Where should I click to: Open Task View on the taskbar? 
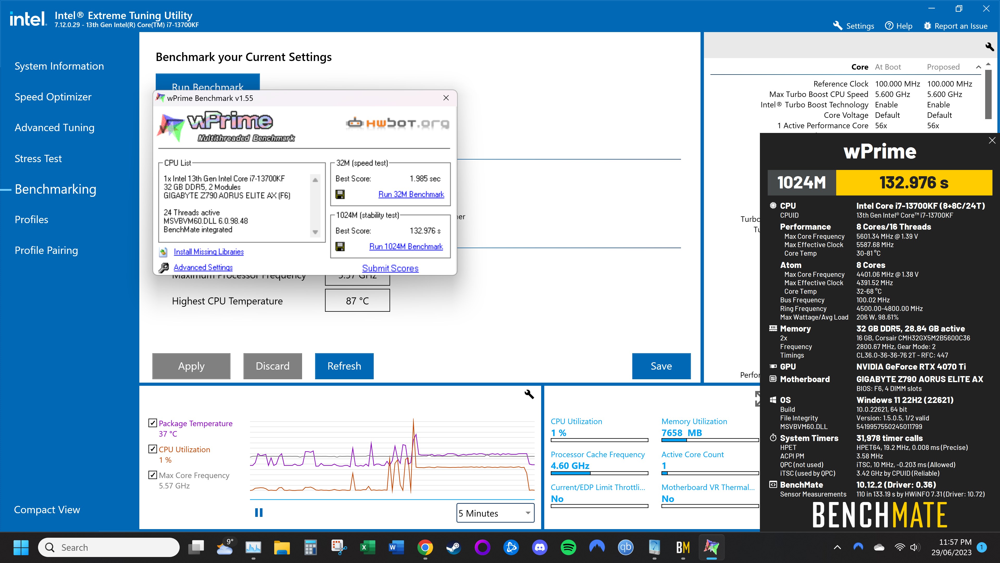196,547
